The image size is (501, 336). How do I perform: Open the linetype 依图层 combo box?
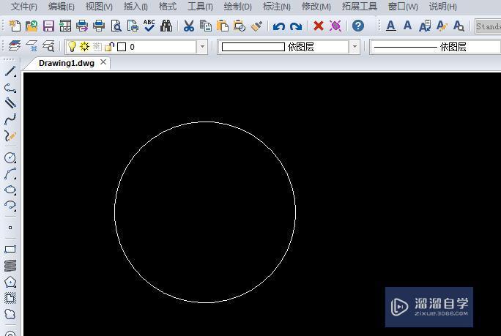tap(435, 47)
